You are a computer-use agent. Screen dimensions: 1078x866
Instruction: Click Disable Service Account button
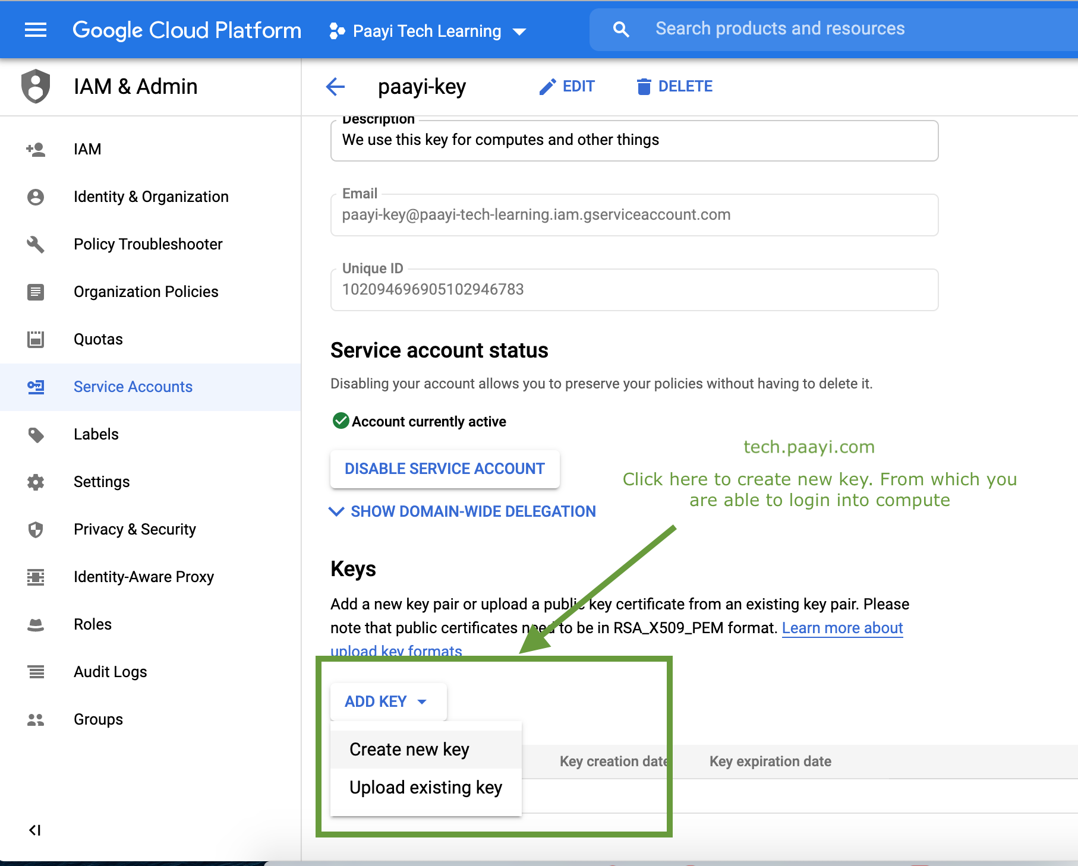click(x=445, y=469)
